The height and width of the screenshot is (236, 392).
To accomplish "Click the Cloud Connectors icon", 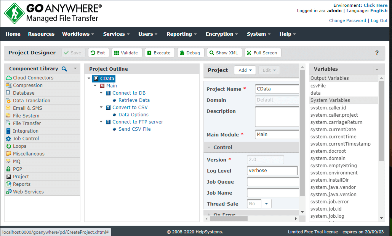I will click(x=9, y=78).
